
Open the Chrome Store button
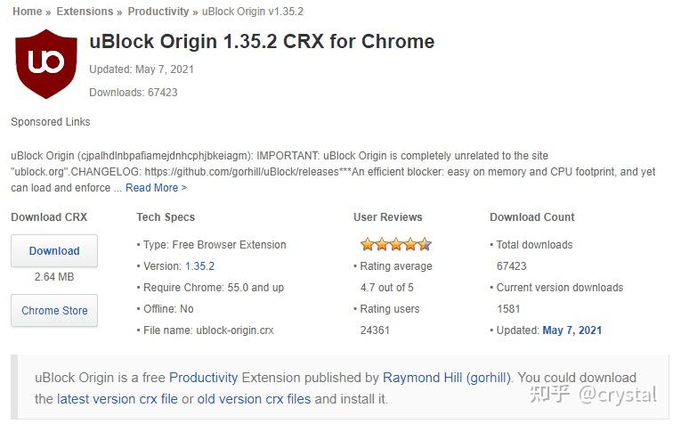54,311
